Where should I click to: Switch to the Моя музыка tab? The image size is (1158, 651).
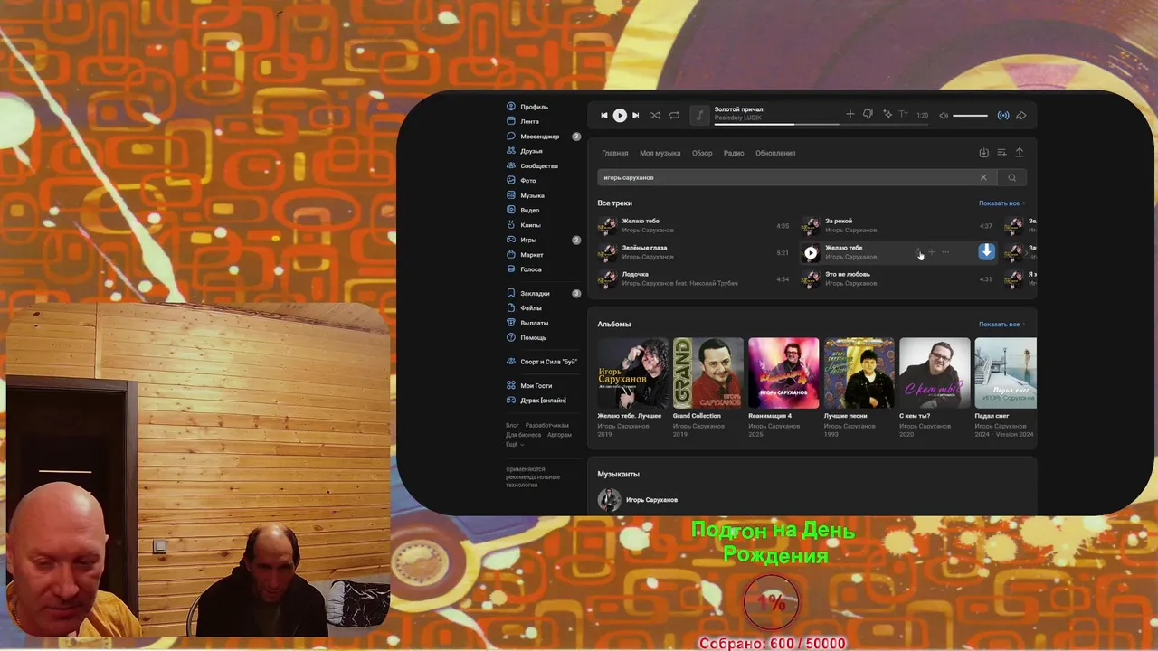tap(660, 153)
